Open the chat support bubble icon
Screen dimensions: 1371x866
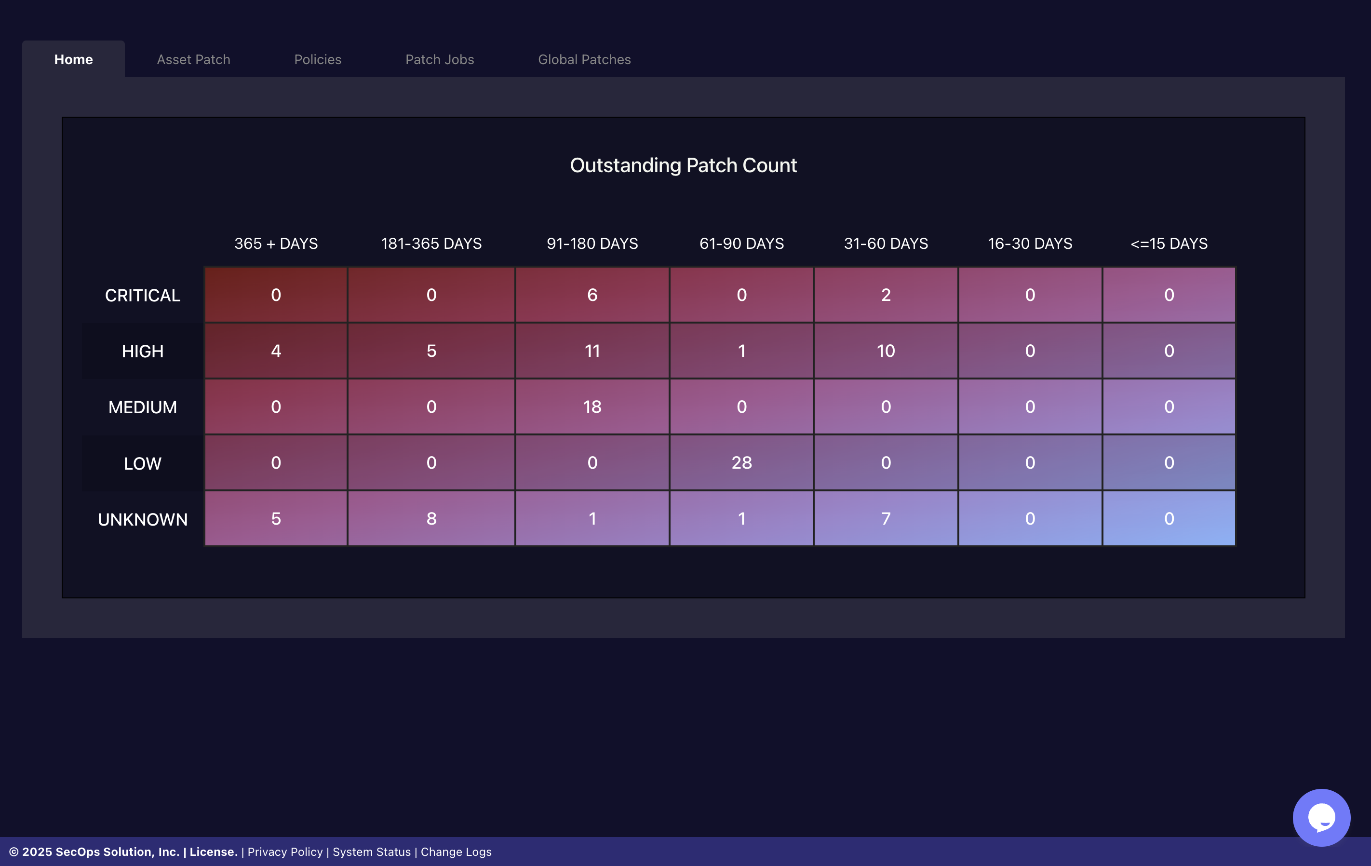point(1321,817)
